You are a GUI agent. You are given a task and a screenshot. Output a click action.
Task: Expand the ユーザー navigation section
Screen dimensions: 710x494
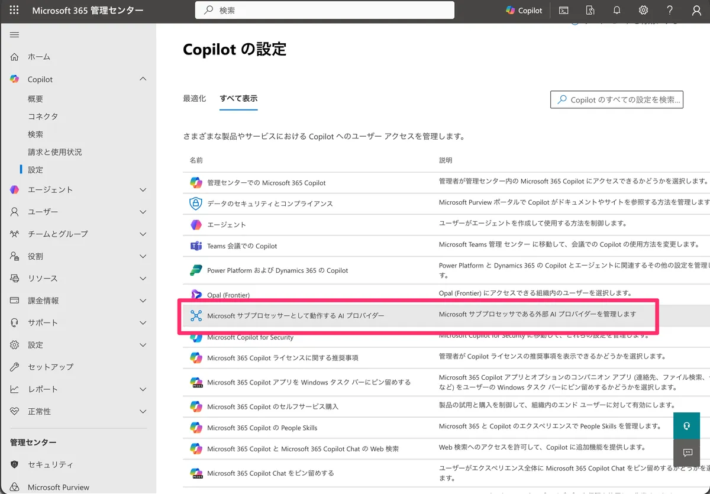coord(143,212)
